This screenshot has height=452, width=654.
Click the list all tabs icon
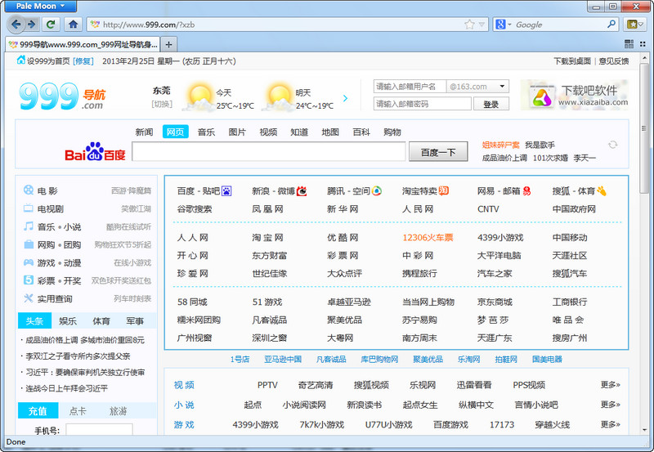pyautogui.click(x=643, y=44)
